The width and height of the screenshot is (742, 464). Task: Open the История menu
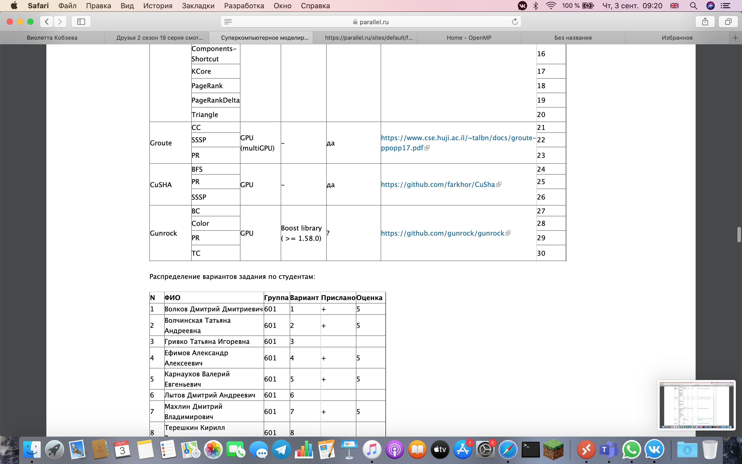coord(158,5)
